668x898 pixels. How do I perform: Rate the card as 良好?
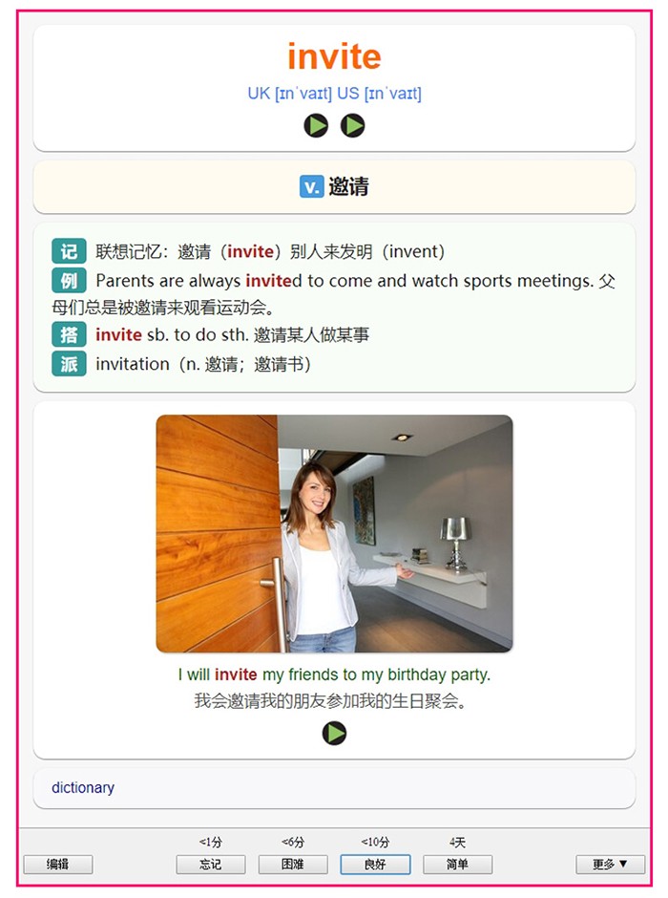[375, 865]
